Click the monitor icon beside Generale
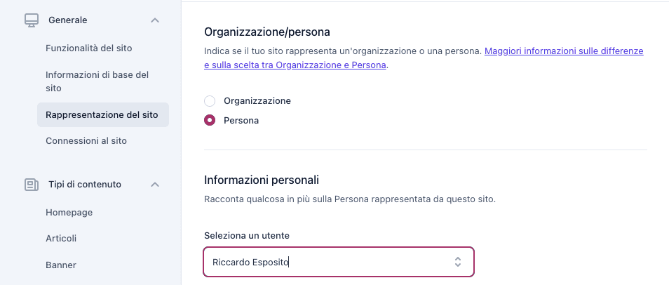Screen dimensions: 669x285 click(x=31, y=20)
